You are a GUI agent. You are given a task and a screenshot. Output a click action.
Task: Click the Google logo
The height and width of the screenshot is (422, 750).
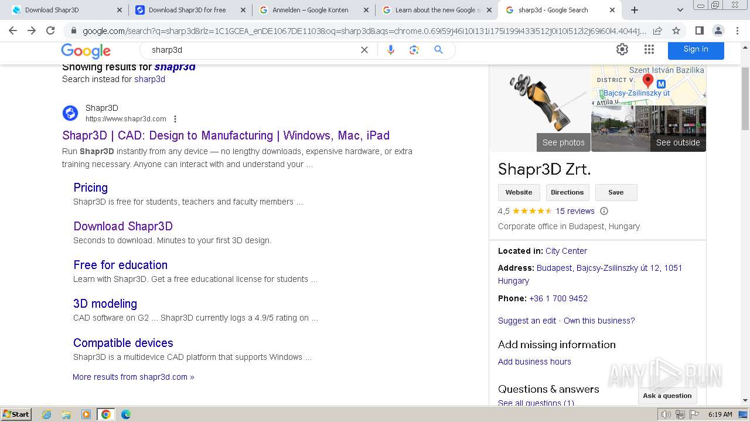(86, 51)
